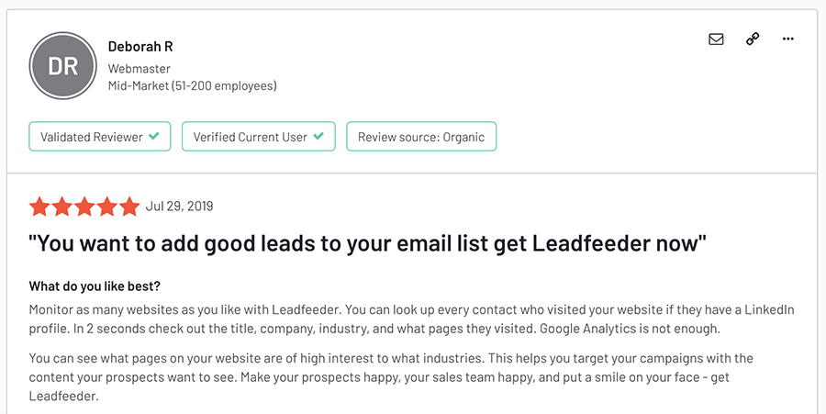
Task: Click the envelope email icon
Action: point(716,39)
